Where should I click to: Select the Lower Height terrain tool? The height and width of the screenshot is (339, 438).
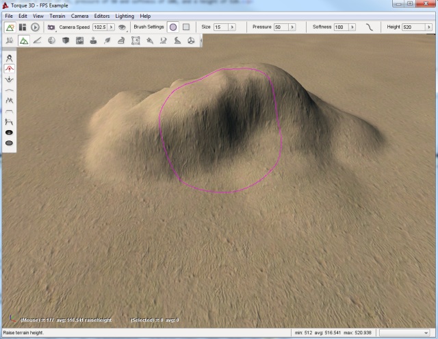coord(10,79)
